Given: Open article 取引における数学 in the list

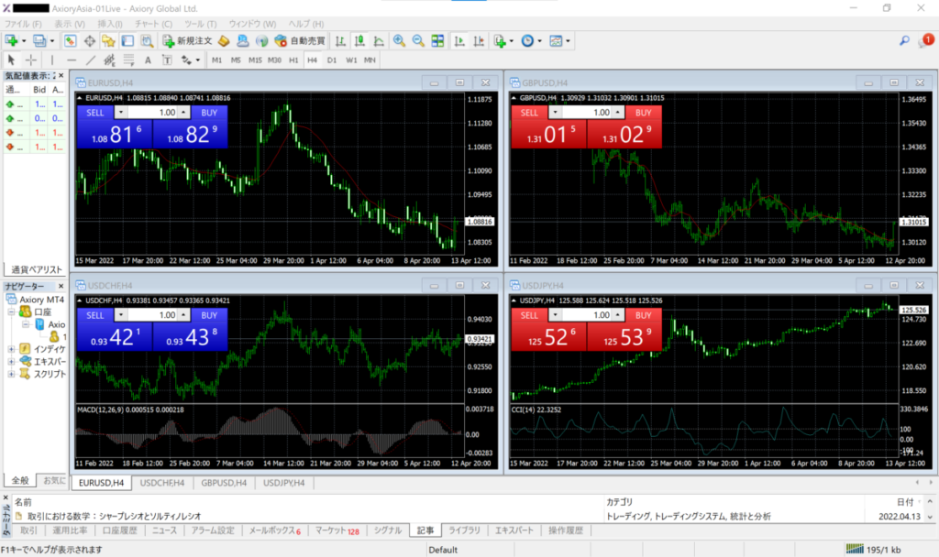Looking at the screenshot, I should coord(115,517).
